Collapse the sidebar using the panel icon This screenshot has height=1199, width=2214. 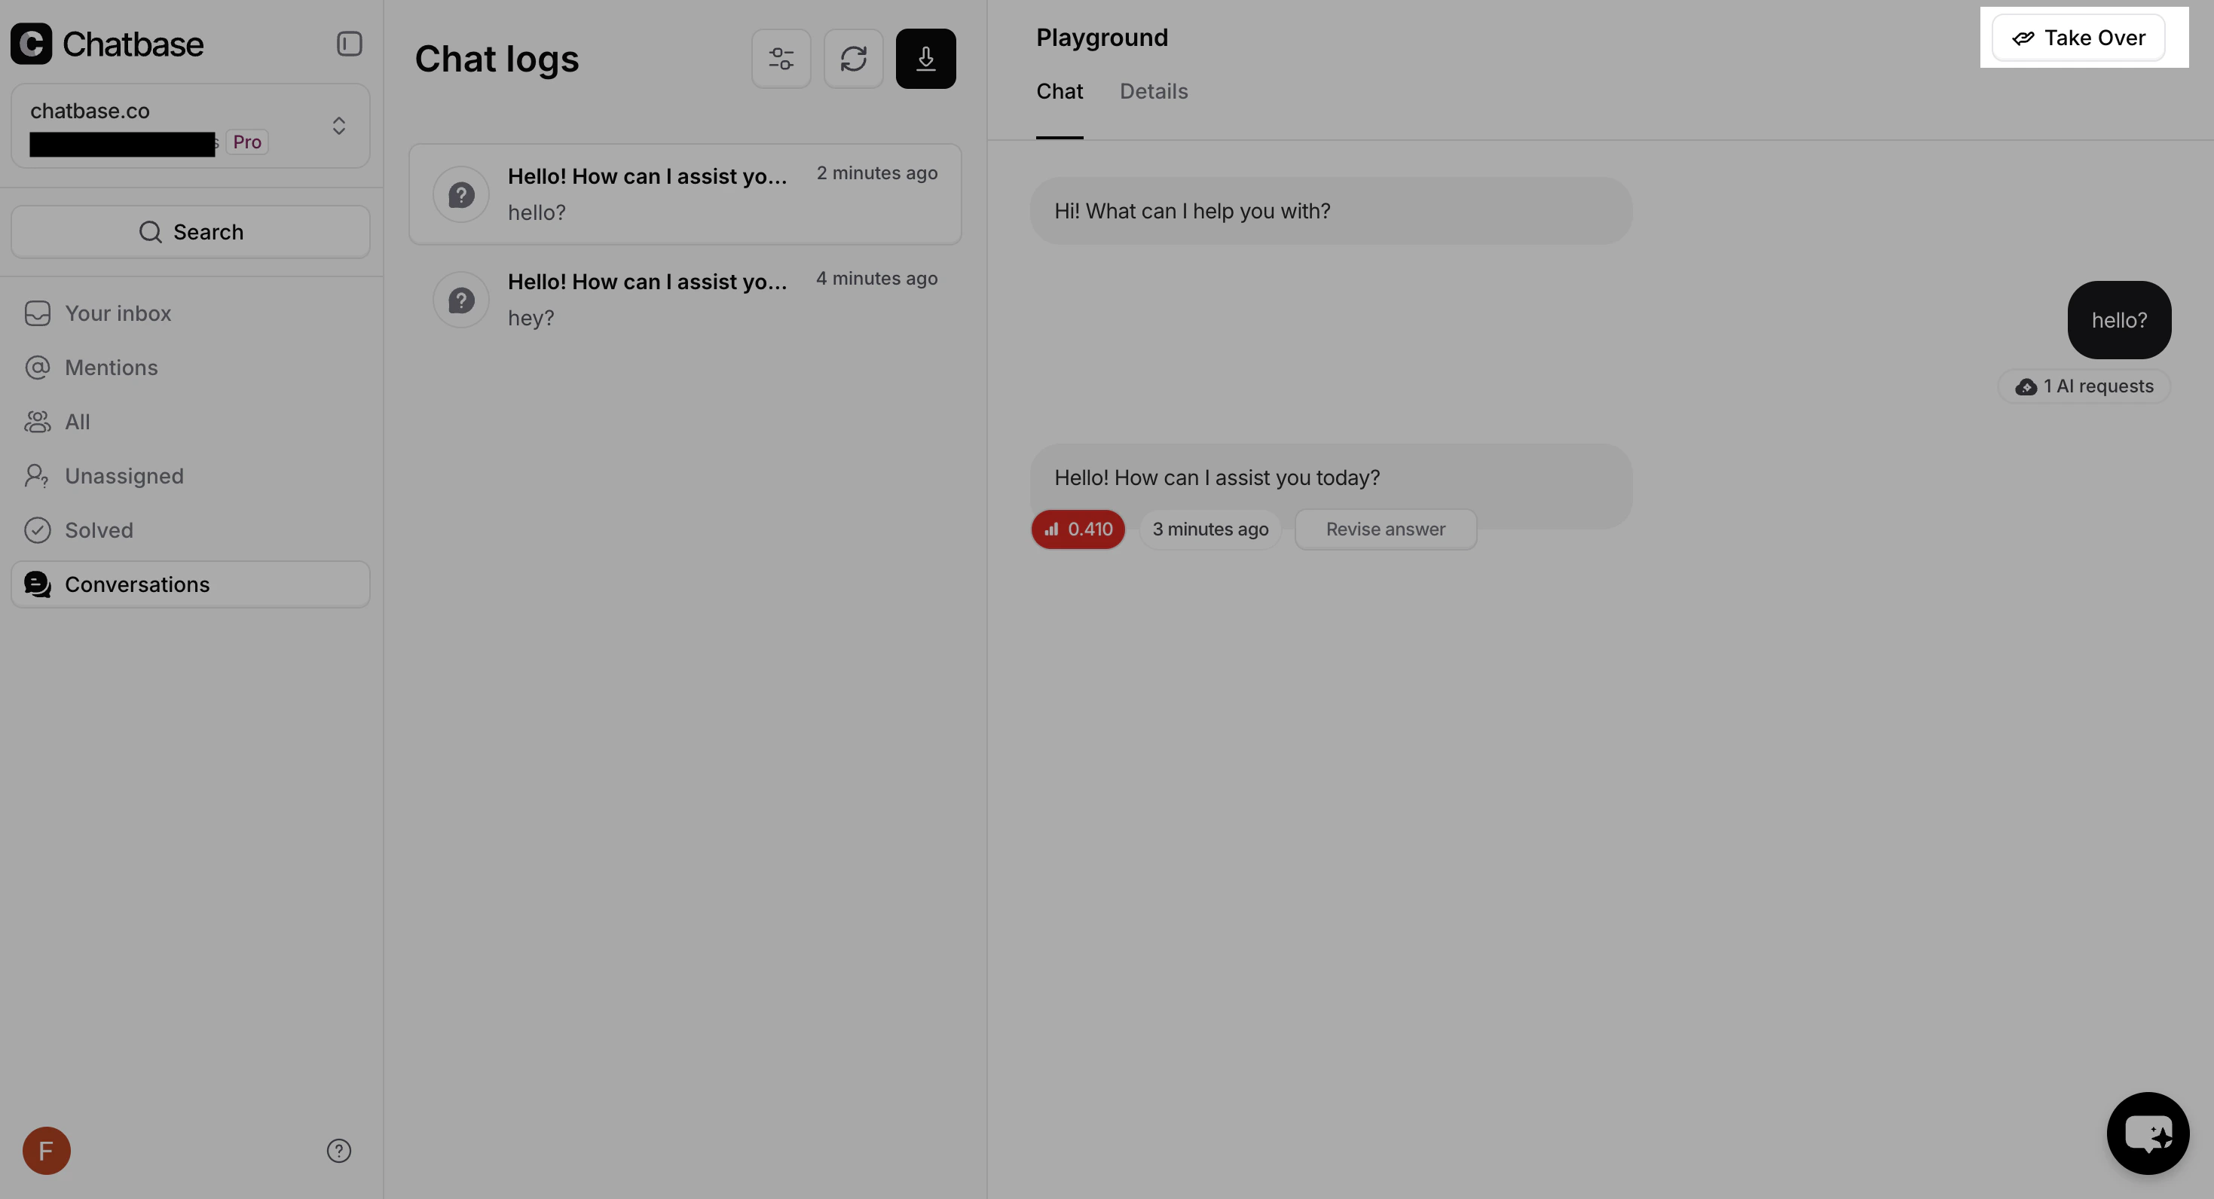point(348,43)
